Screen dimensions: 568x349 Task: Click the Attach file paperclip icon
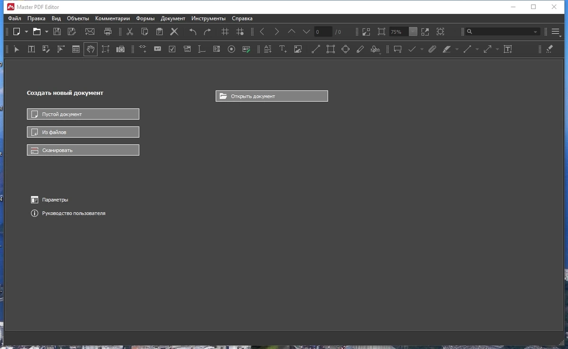[x=432, y=49]
